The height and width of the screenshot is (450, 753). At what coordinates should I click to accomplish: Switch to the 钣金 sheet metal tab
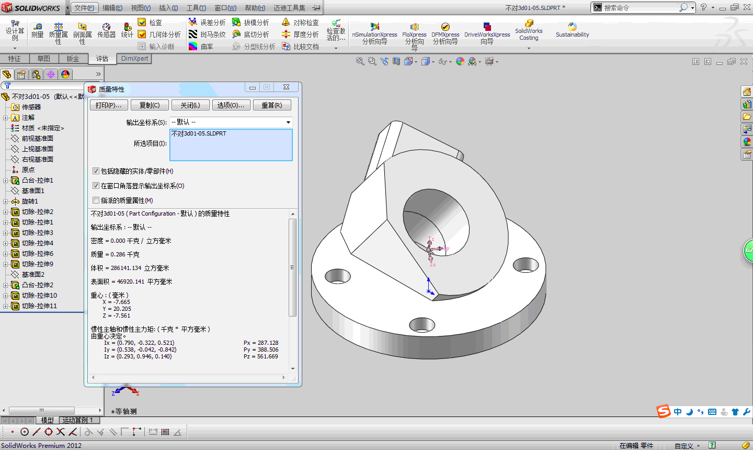[73, 59]
